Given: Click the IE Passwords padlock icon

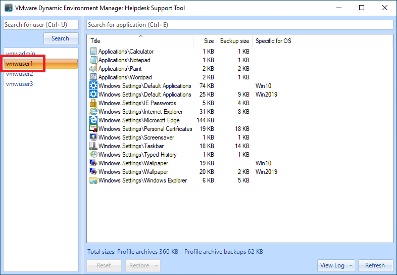Looking at the screenshot, I should click(x=93, y=103).
